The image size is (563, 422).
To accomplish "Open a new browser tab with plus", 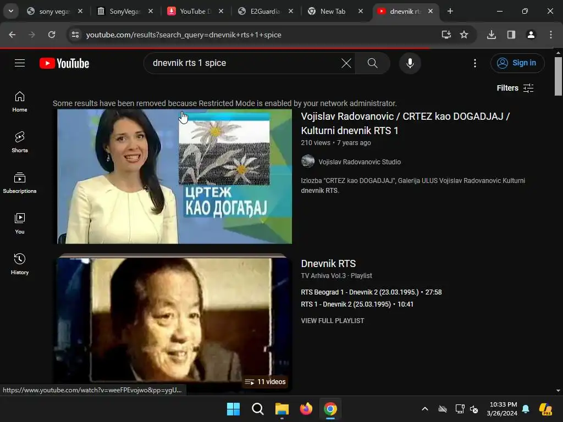I will click(x=450, y=11).
